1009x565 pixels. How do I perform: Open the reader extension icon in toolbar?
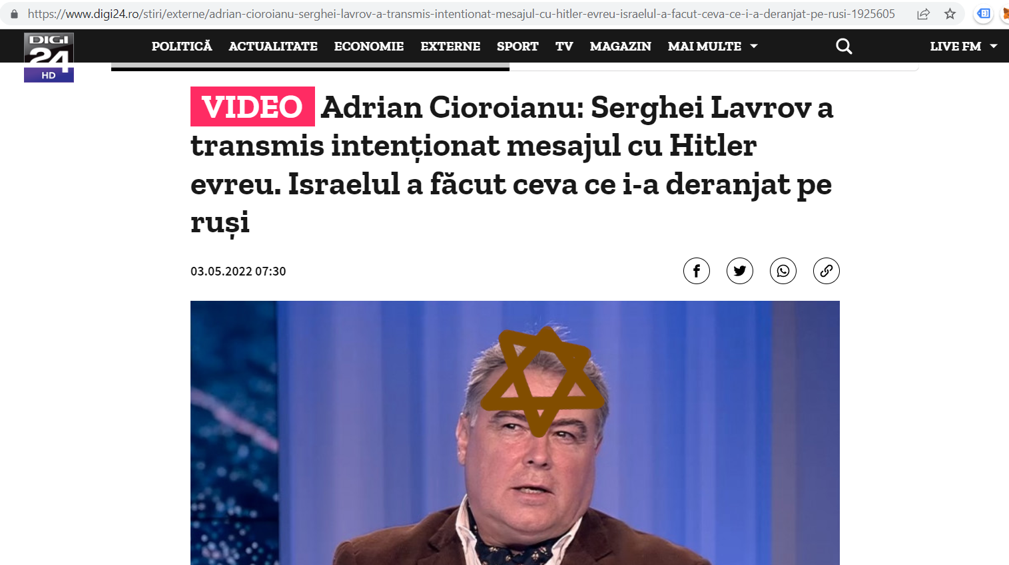(984, 14)
